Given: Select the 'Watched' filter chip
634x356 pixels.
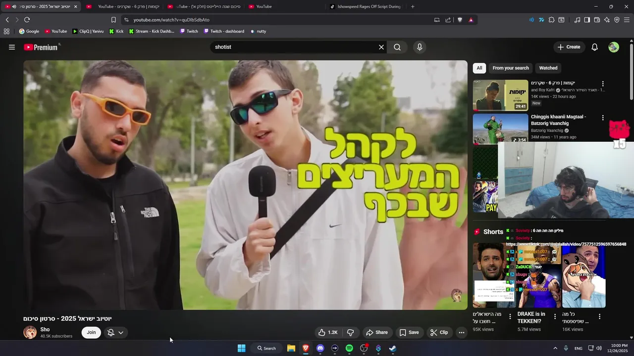Looking at the screenshot, I should click(548, 68).
